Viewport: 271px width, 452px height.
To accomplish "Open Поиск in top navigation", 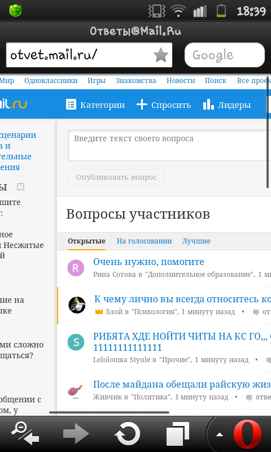I will pyautogui.click(x=216, y=81).
